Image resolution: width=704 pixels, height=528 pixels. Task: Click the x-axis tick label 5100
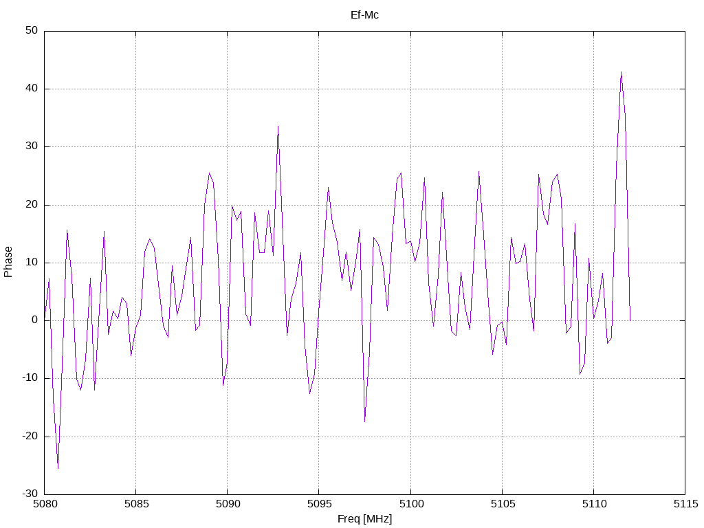(411, 504)
